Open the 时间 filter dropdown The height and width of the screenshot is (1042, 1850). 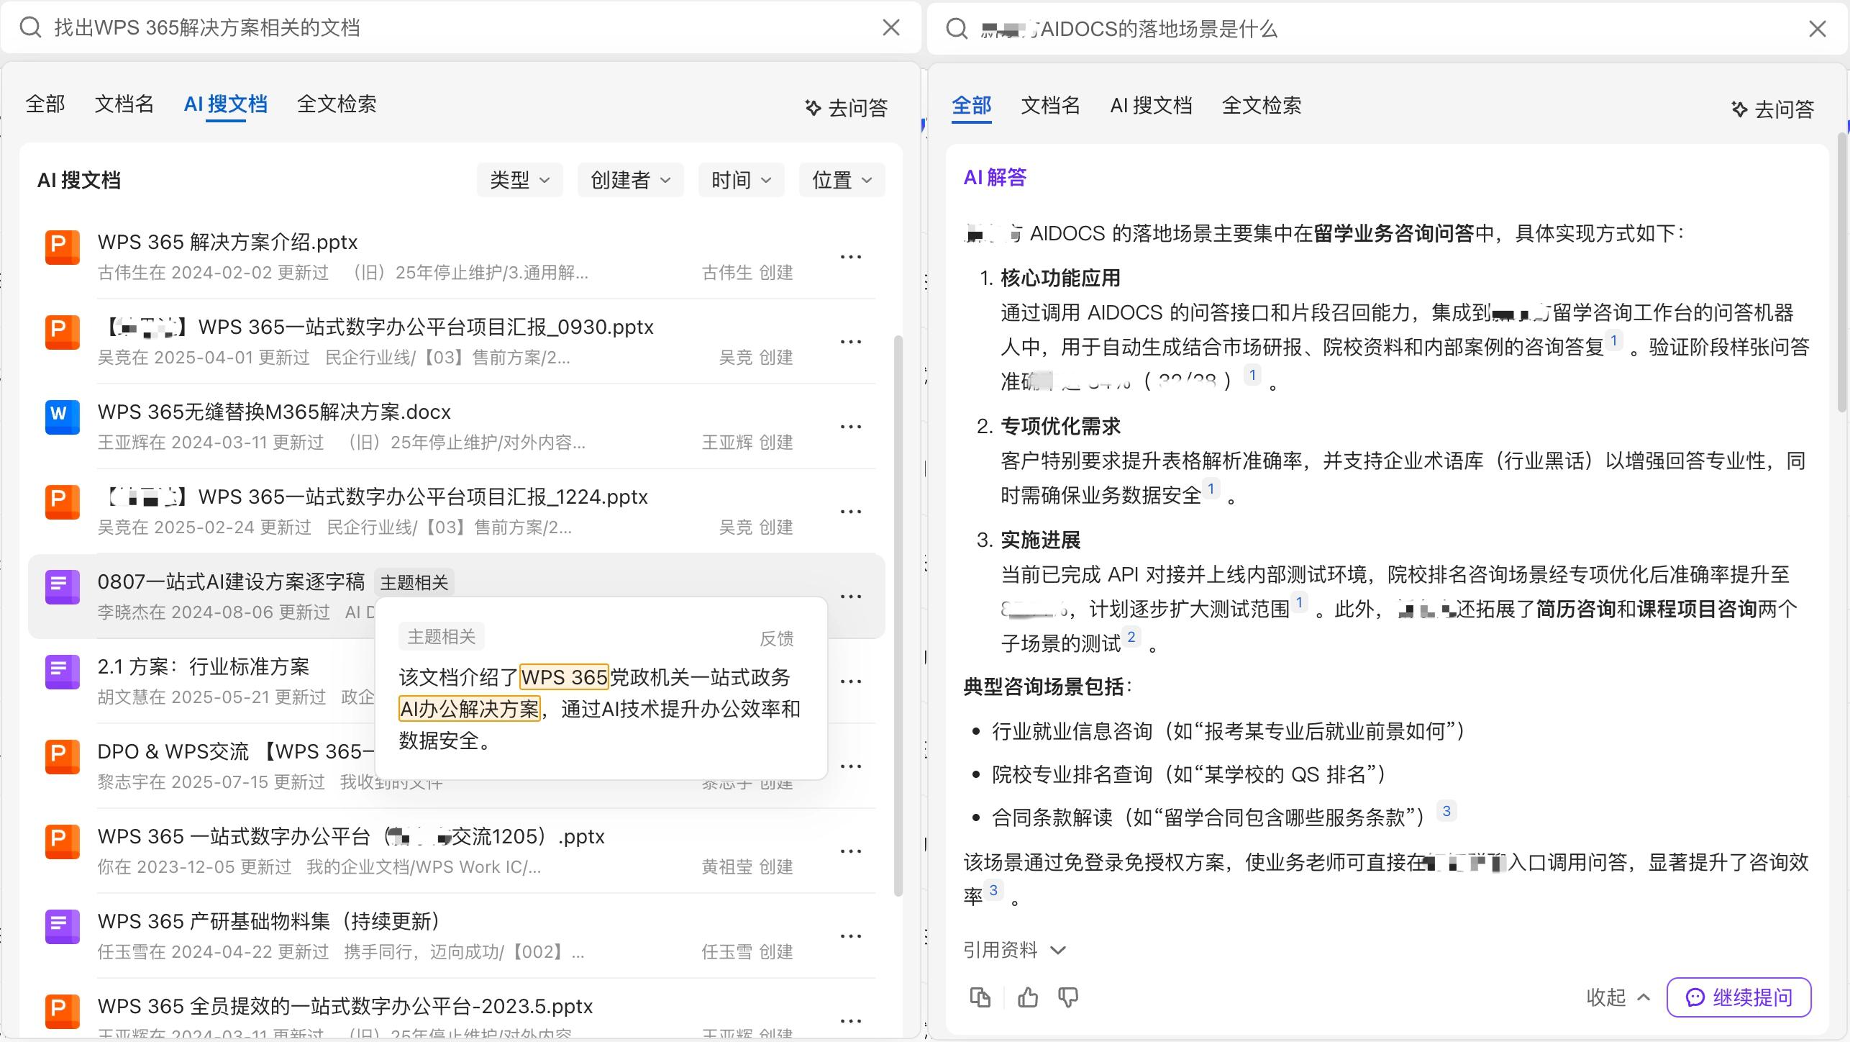point(741,180)
